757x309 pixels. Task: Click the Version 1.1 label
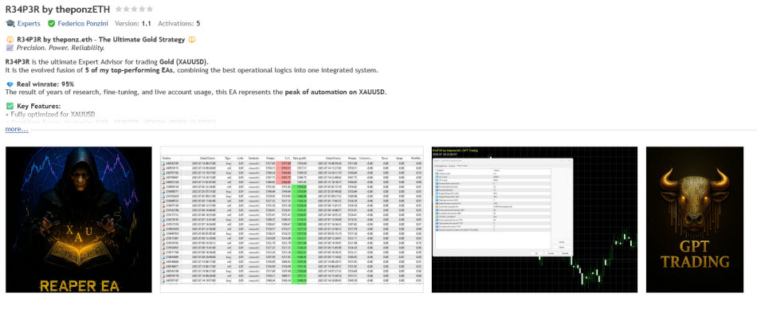[x=134, y=23]
